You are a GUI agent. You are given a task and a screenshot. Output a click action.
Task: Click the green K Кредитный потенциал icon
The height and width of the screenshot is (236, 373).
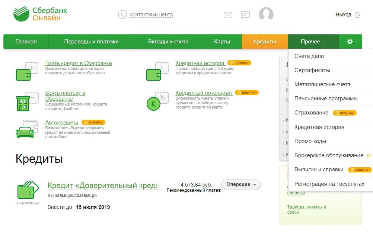pos(157,101)
